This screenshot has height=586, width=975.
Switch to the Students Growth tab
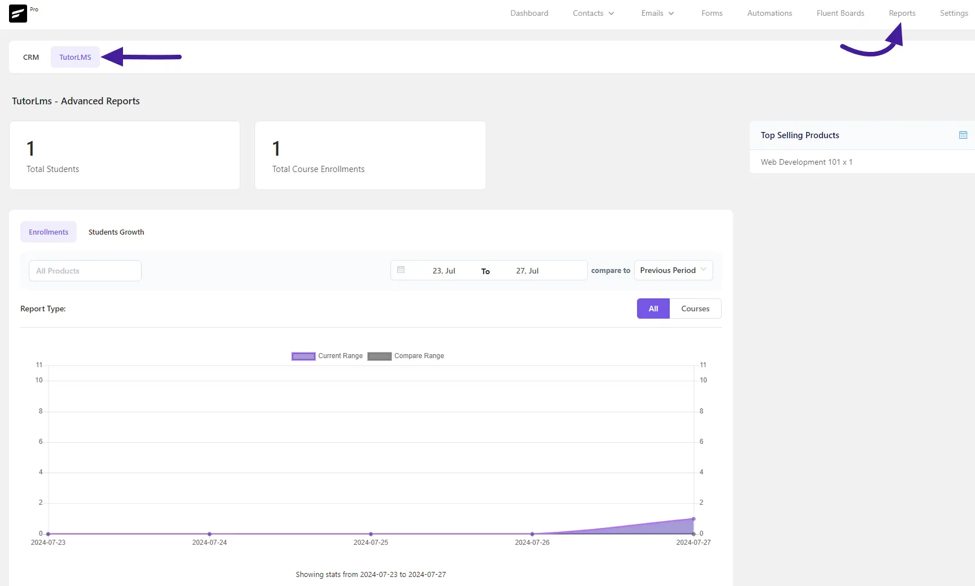click(116, 232)
